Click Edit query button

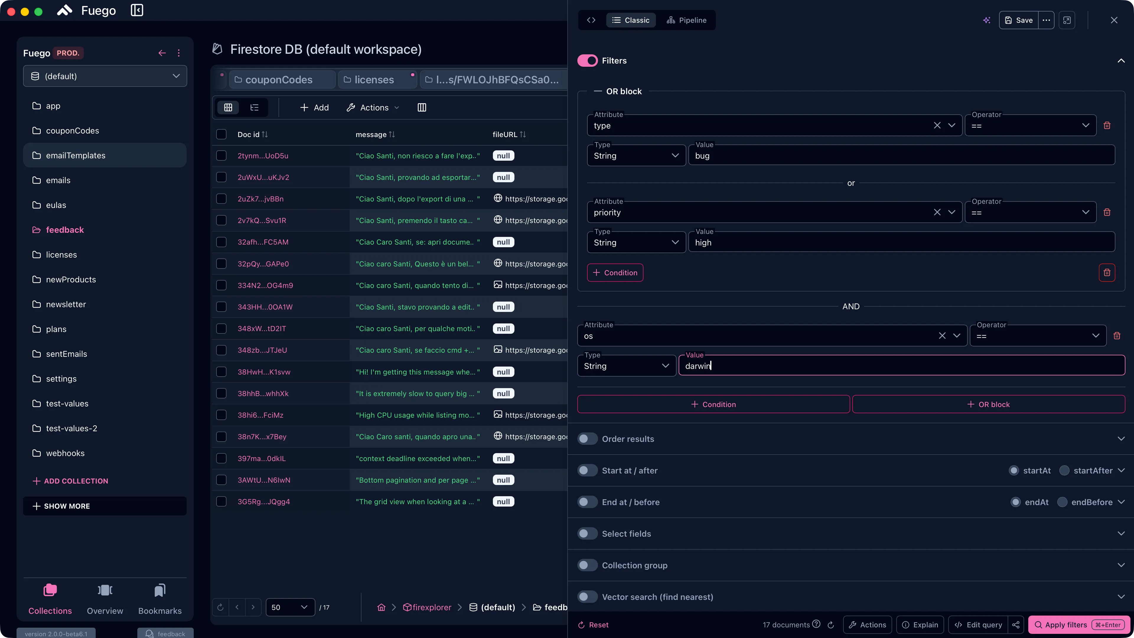pyautogui.click(x=978, y=625)
